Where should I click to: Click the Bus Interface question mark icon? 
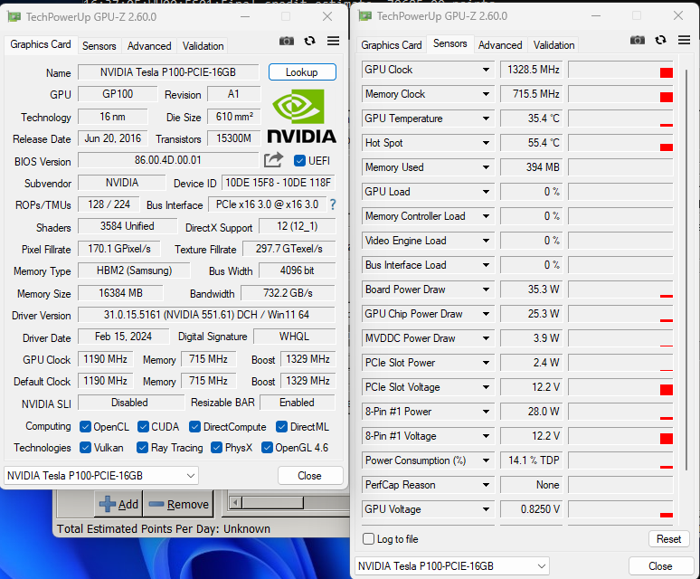point(332,204)
